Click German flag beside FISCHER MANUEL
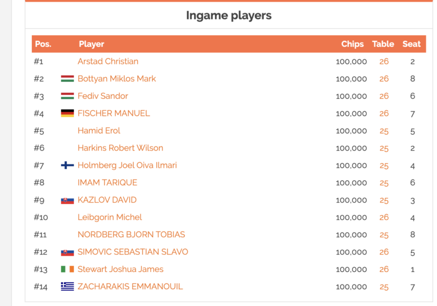The width and height of the screenshot is (437, 306). [67, 113]
